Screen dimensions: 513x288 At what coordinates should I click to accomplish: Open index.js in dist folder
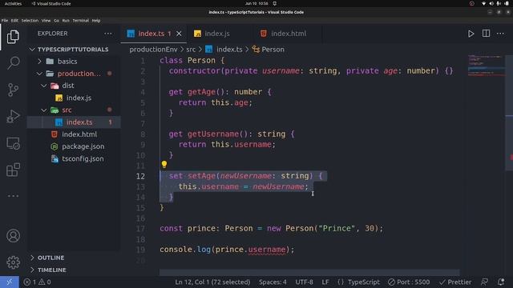[x=79, y=98]
